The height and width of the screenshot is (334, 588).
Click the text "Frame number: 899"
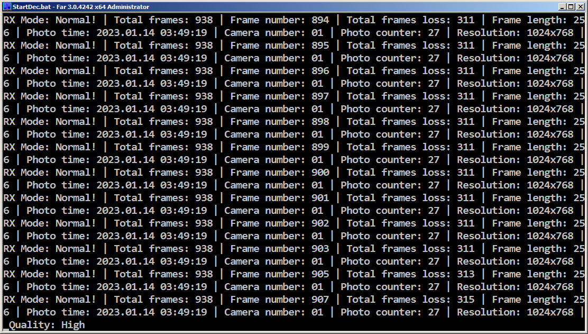tap(279, 147)
